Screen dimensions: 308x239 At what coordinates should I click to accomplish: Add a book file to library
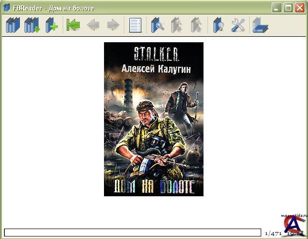point(52,25)
